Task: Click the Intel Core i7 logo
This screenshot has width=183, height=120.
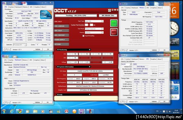Action: click(46, 15)
